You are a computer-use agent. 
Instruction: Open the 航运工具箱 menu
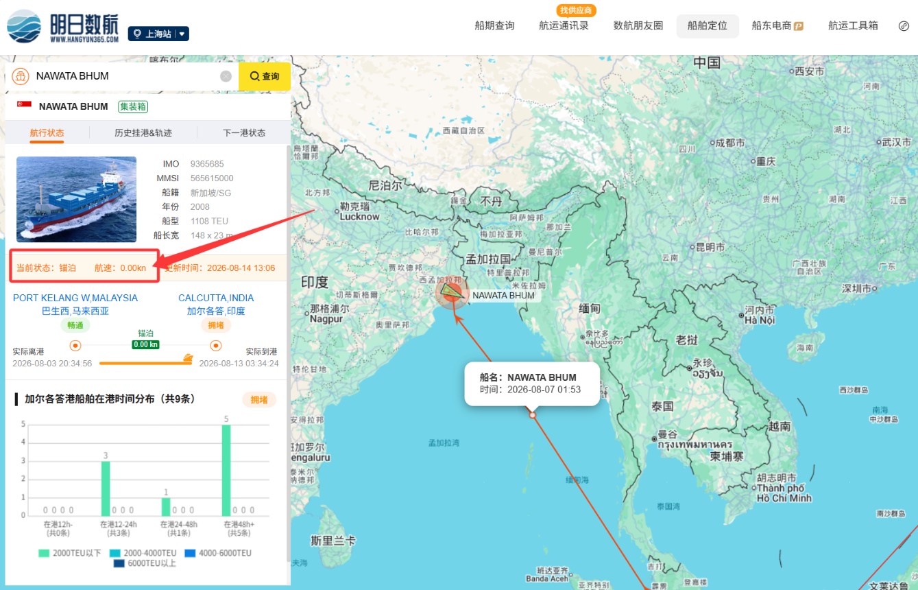pyautogui.click(x=853, y=26)
